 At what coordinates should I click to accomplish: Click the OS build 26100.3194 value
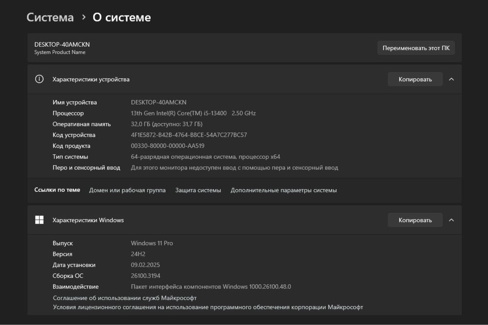tap(145, 276)
